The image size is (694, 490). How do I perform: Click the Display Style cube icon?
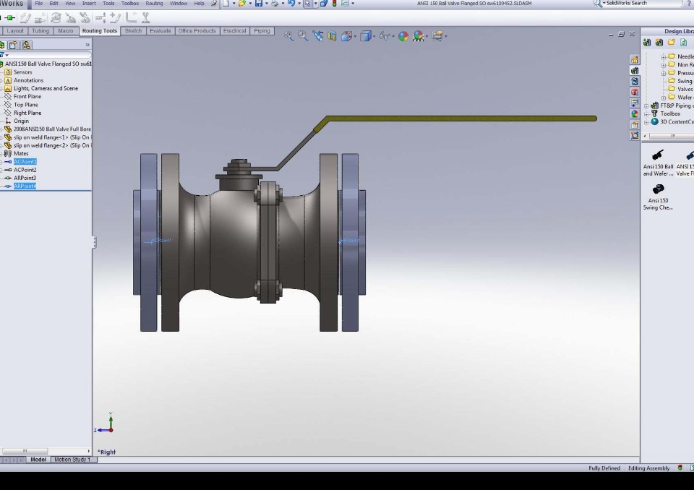365,36
